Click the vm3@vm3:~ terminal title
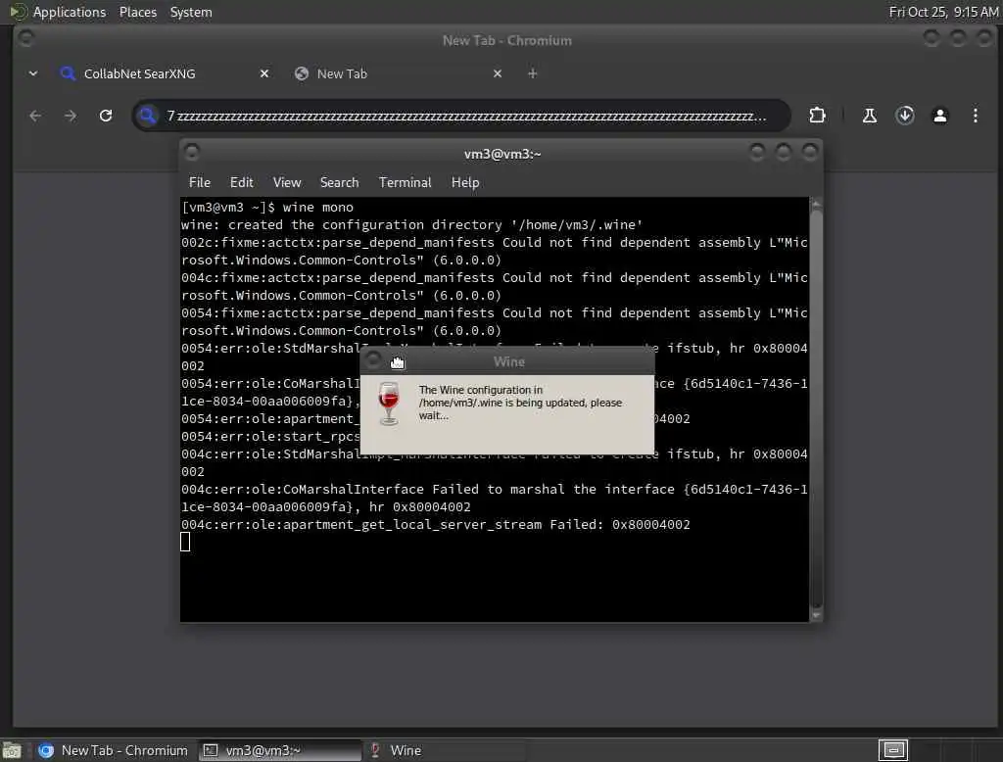 pos(502,154)
